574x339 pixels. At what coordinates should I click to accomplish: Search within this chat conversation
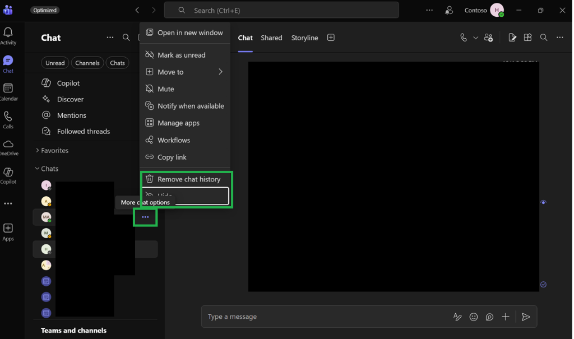pyautogui.click(x=544, y=38)
